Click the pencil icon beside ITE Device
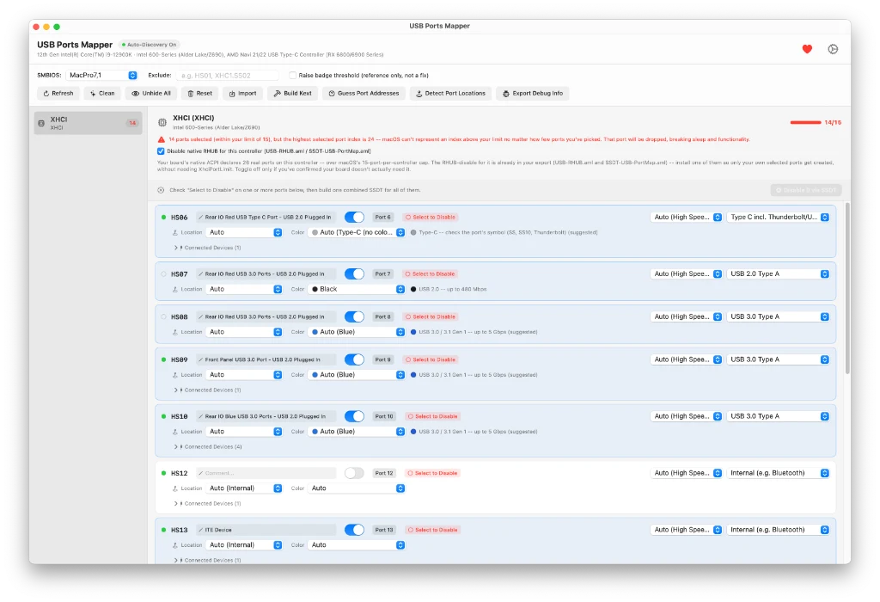This screenshot has width=880, height=602. tap(200, 530)
